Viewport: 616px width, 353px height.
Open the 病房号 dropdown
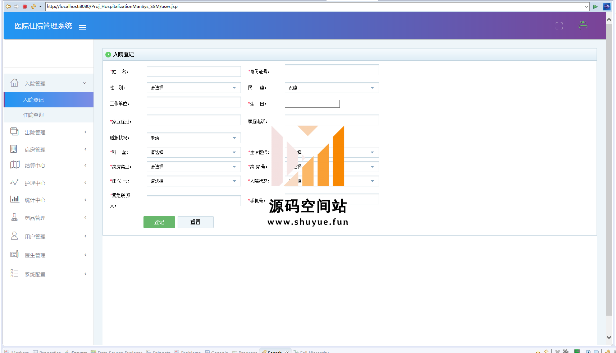point(332,167)
